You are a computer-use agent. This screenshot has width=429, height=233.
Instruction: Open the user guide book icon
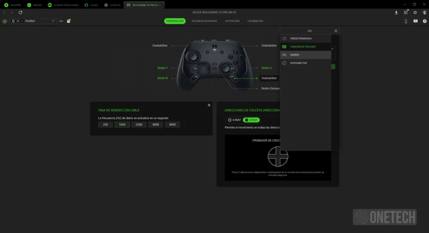coord(415,21)
